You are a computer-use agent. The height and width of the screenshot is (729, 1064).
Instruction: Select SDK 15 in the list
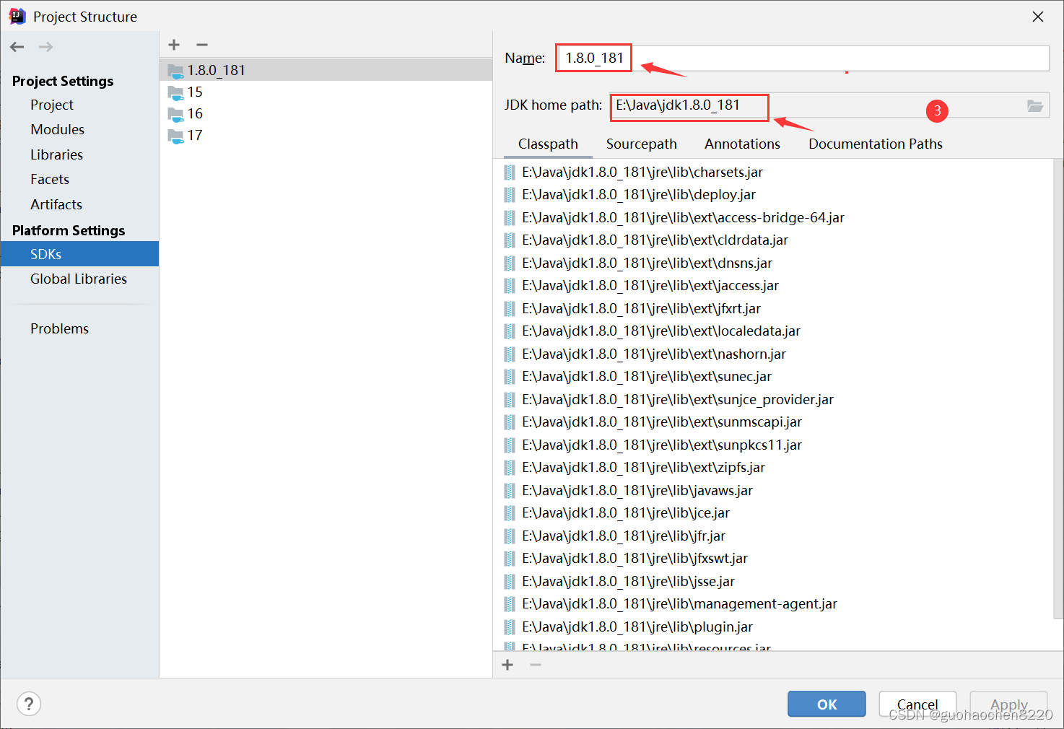(193, 92)
